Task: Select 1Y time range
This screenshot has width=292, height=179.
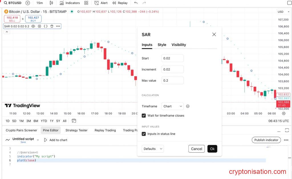Action: pos(52,121)
